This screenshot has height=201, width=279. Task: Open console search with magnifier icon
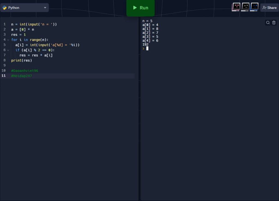pos(268,23)
